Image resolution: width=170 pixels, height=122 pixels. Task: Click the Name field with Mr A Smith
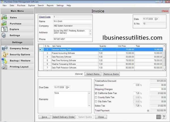[73, 21]
